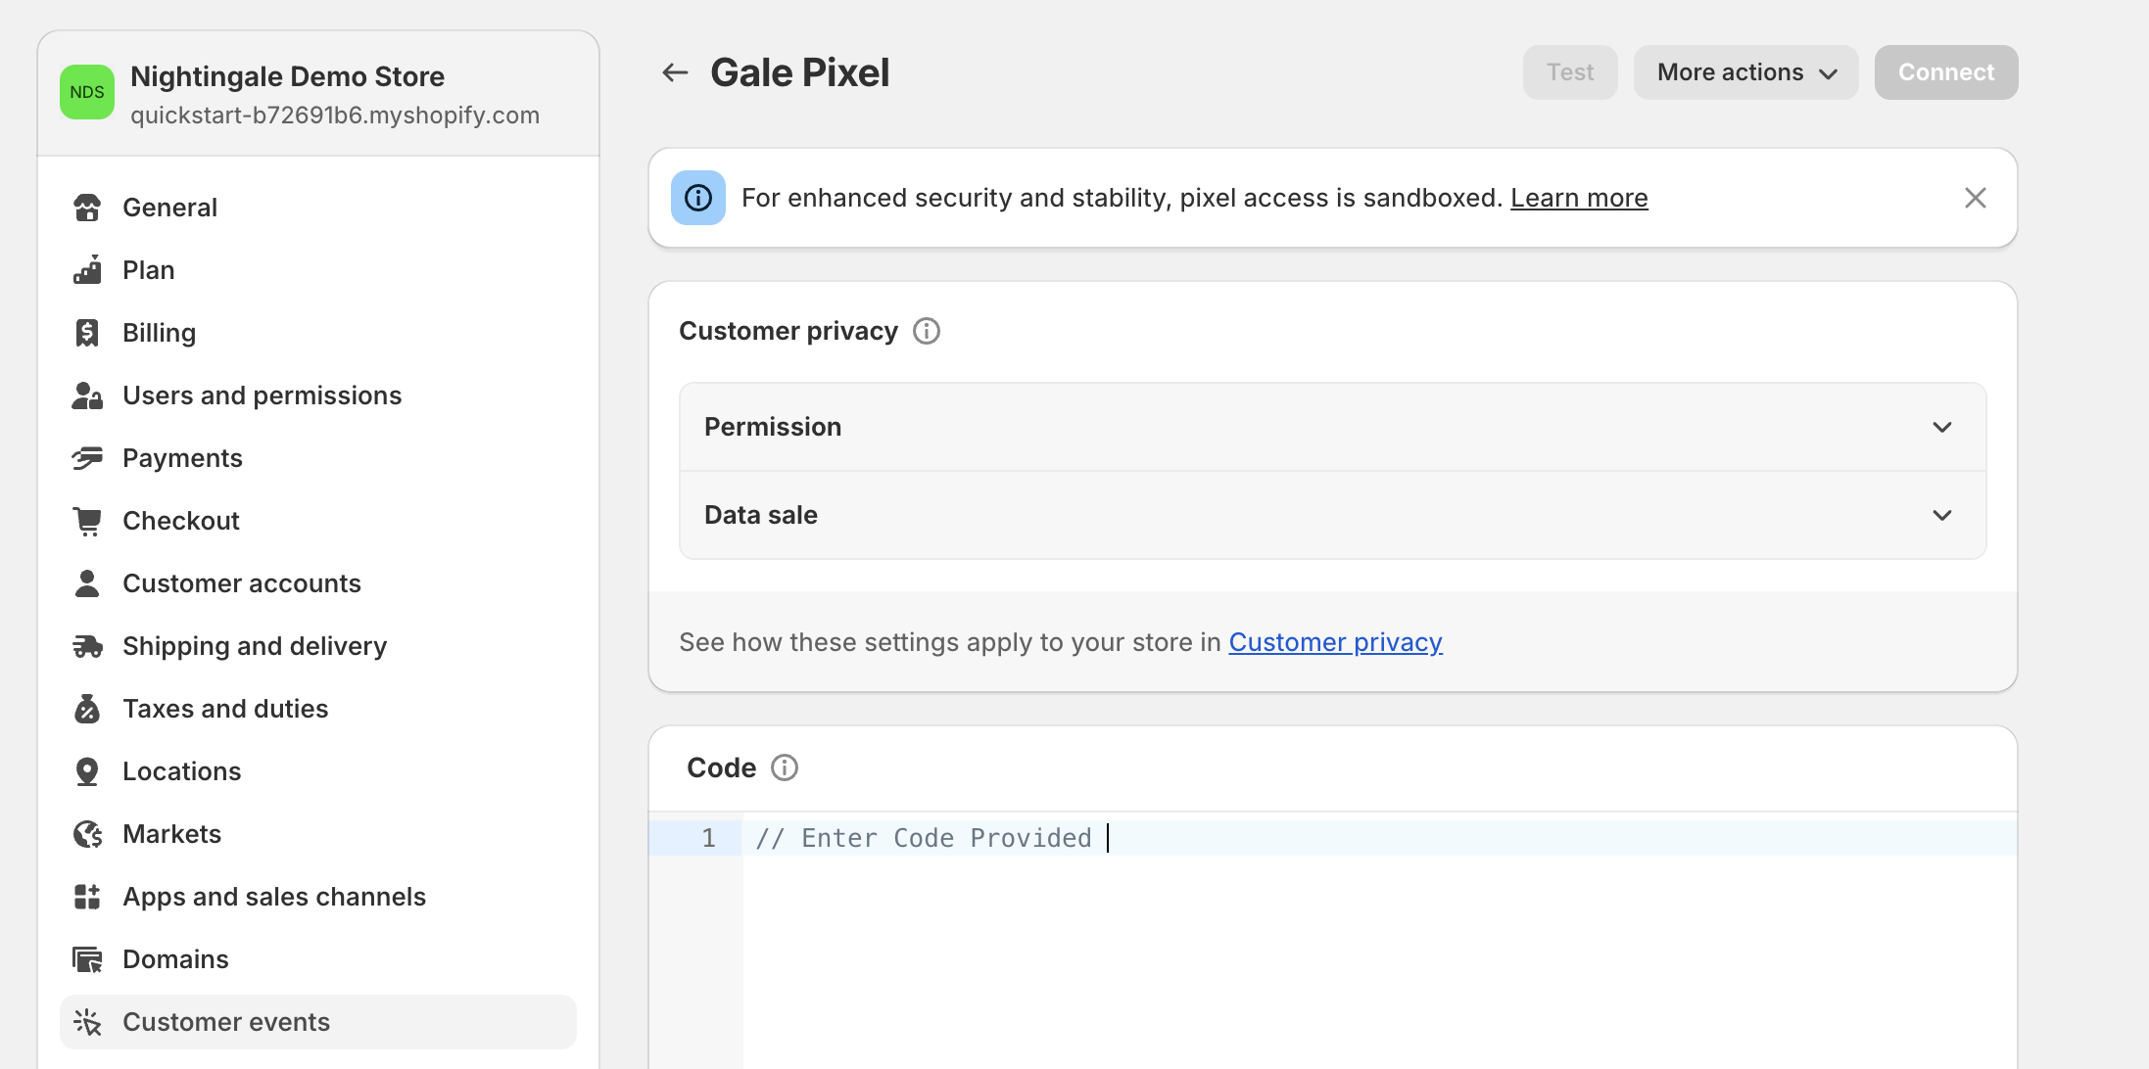
Task: Open Users and permissions settings
Action: (262, 395)
